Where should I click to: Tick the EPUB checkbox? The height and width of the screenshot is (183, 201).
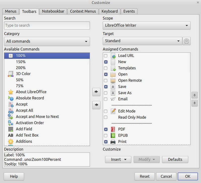106,136
